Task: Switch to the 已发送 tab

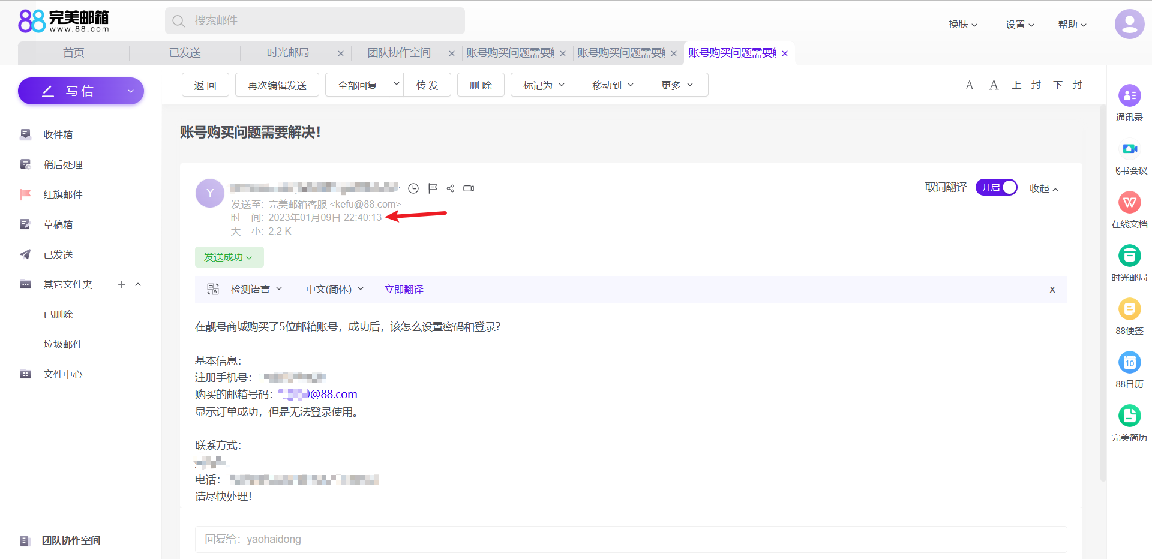Action: click(x=185, y=53)
